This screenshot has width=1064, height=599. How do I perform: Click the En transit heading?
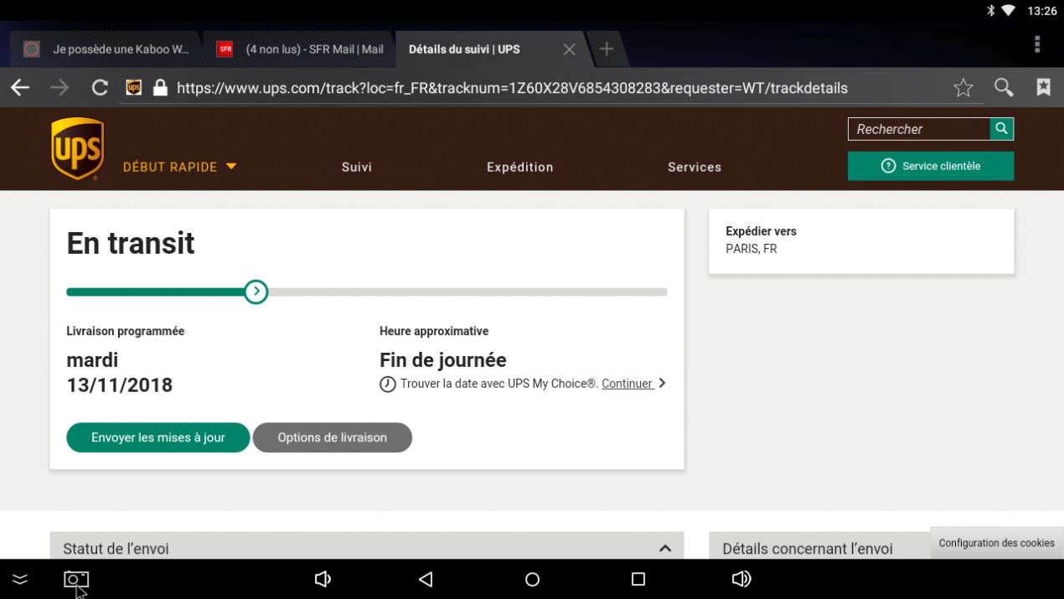point(131,244)
